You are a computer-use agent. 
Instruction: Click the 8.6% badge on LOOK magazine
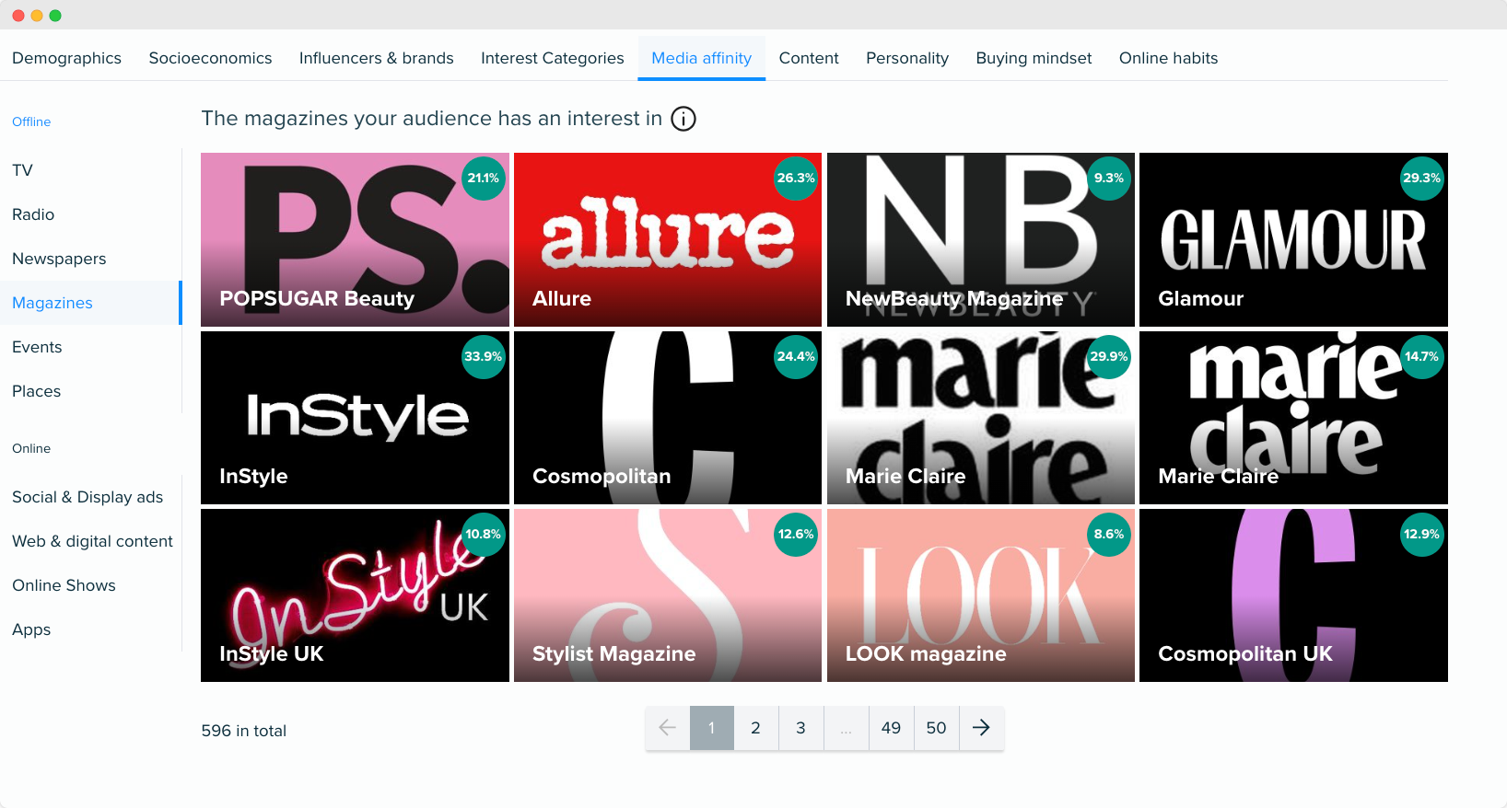(x=1109, y=535)
